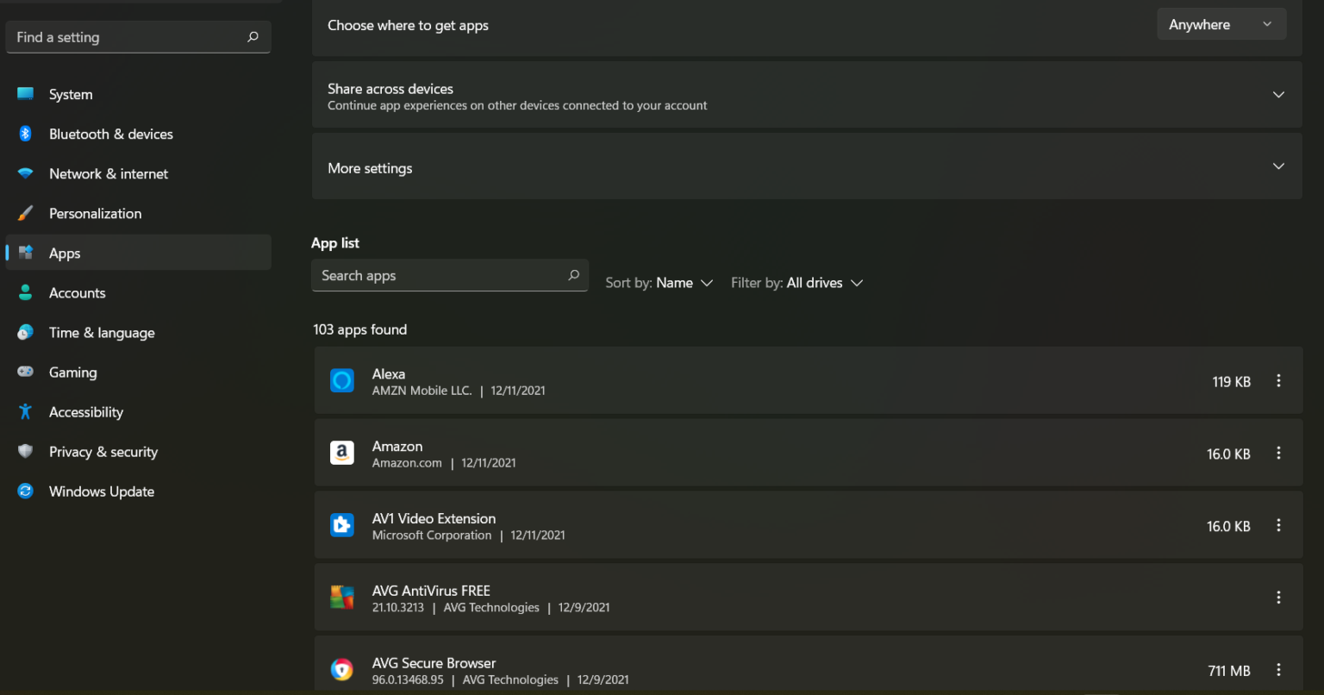Click the Bluetooth & devices icon
The image size is (1324, 695).
coord(26,134)
